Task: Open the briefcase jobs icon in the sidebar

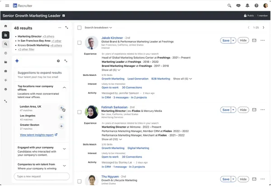Action: (x=6, y=71)
